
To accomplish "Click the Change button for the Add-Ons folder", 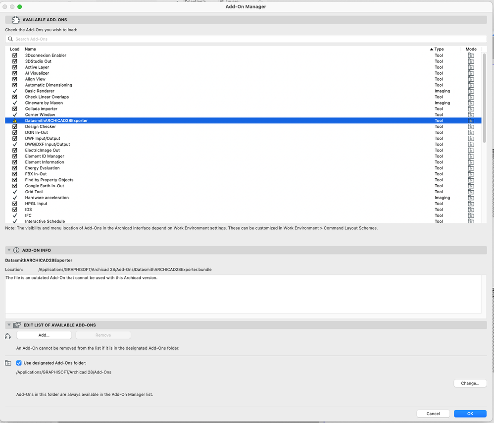I will [470, 383].
